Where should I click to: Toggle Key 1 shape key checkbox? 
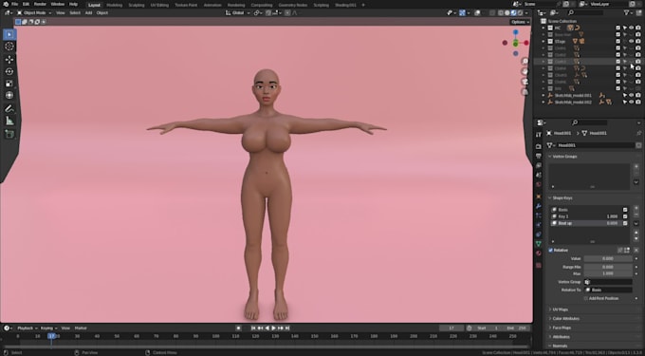[x=625, y=216]
